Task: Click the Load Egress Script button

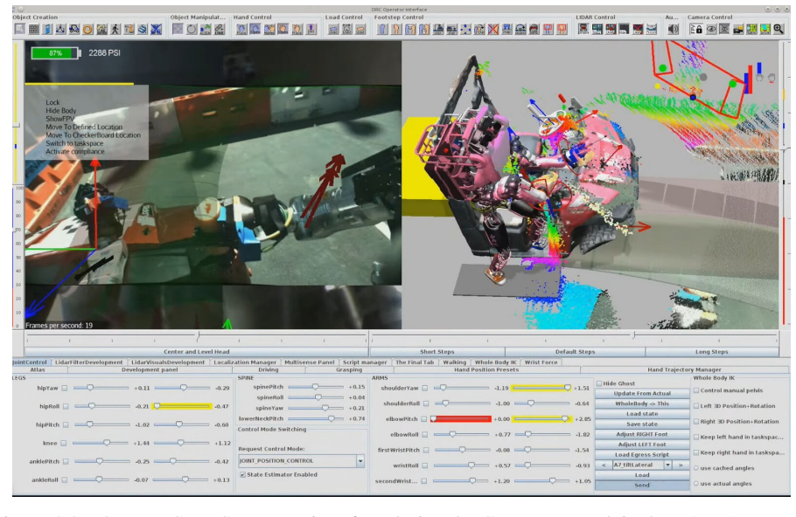Action: tap(642, 455)
